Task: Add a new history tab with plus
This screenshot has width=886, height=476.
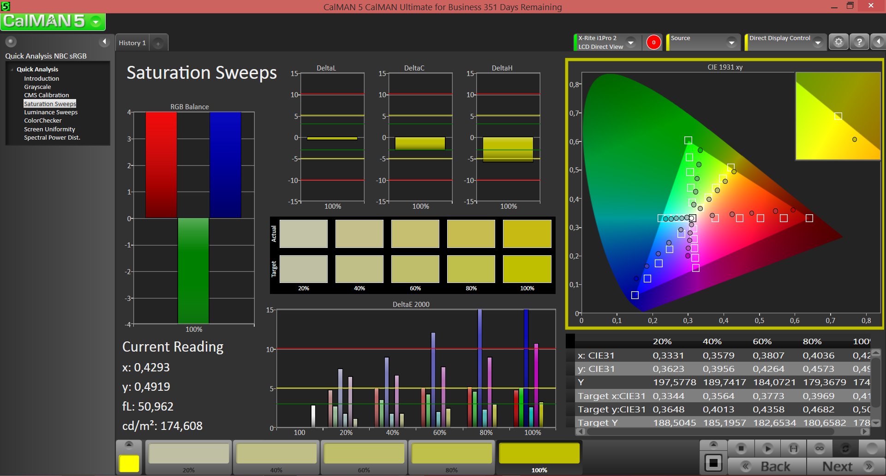Action: (x=158, y=43)
